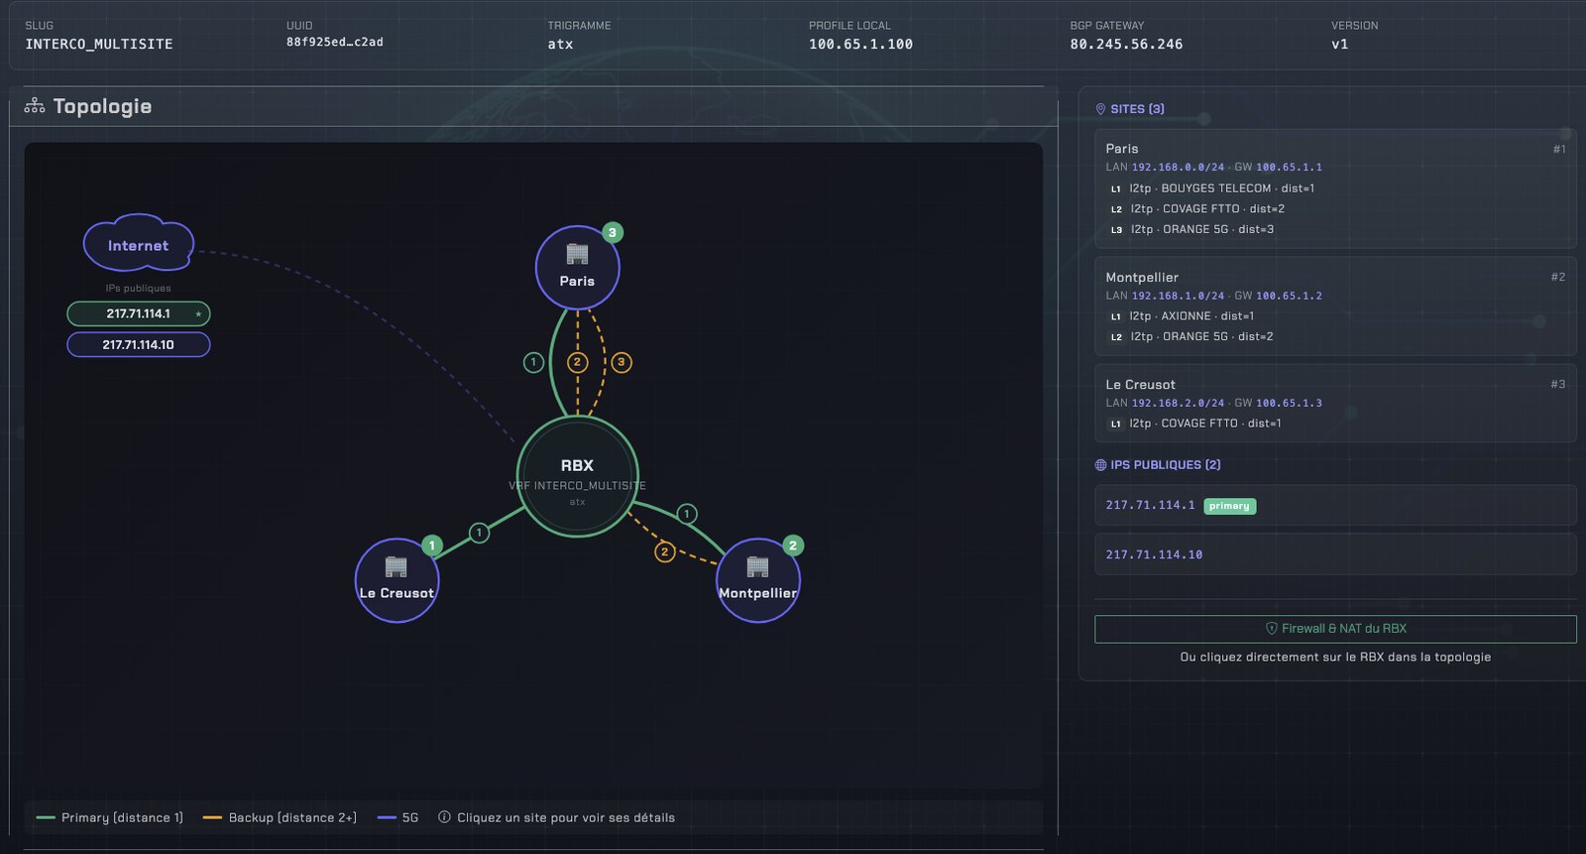
Task: Open the Le Creusot site card
Action: 1335,403
